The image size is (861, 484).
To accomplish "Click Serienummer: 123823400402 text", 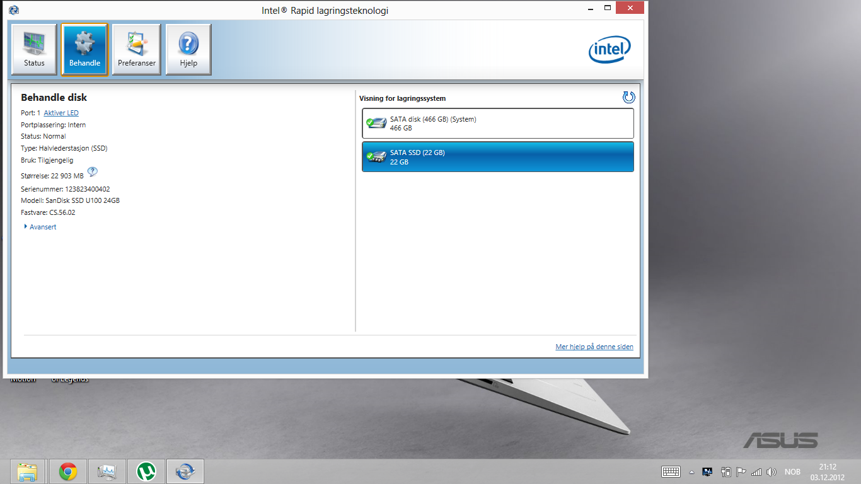I will point(66,189).
